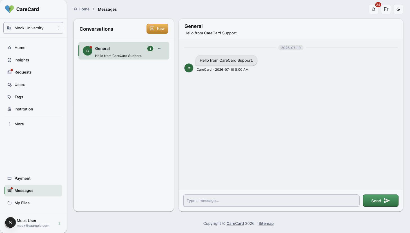The width and height of the screenshot is (410, 233).
Task: Open the notifications bell
Action: (374, 9)
